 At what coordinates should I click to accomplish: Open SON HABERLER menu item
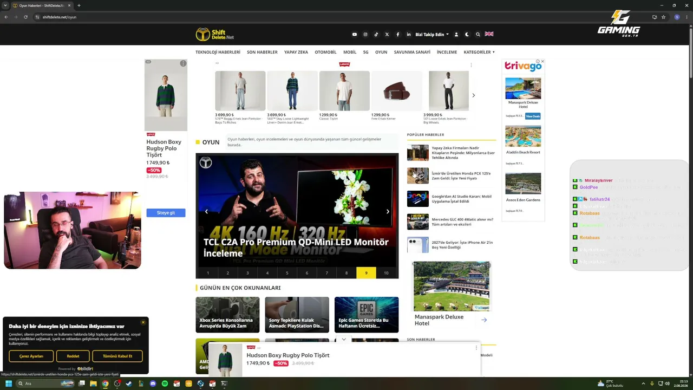click(x=262, y=52)
